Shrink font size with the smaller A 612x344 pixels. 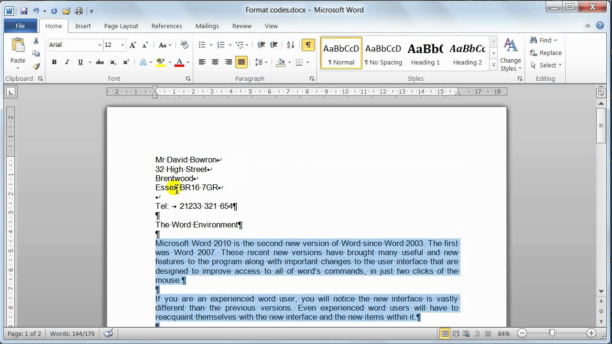coord(144,45)
